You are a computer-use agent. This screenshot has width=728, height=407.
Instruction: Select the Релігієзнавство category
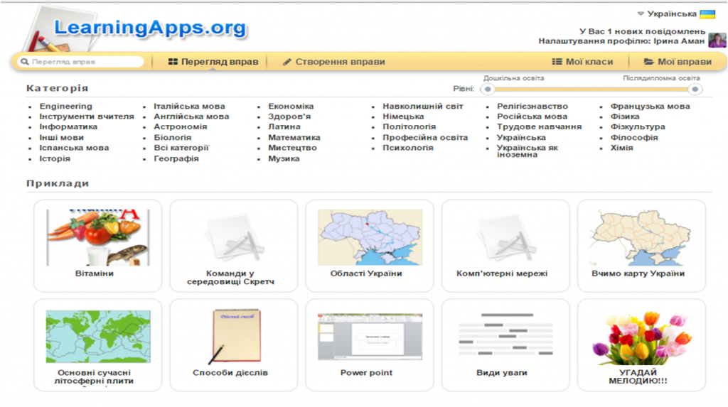(x=532, y=107)
